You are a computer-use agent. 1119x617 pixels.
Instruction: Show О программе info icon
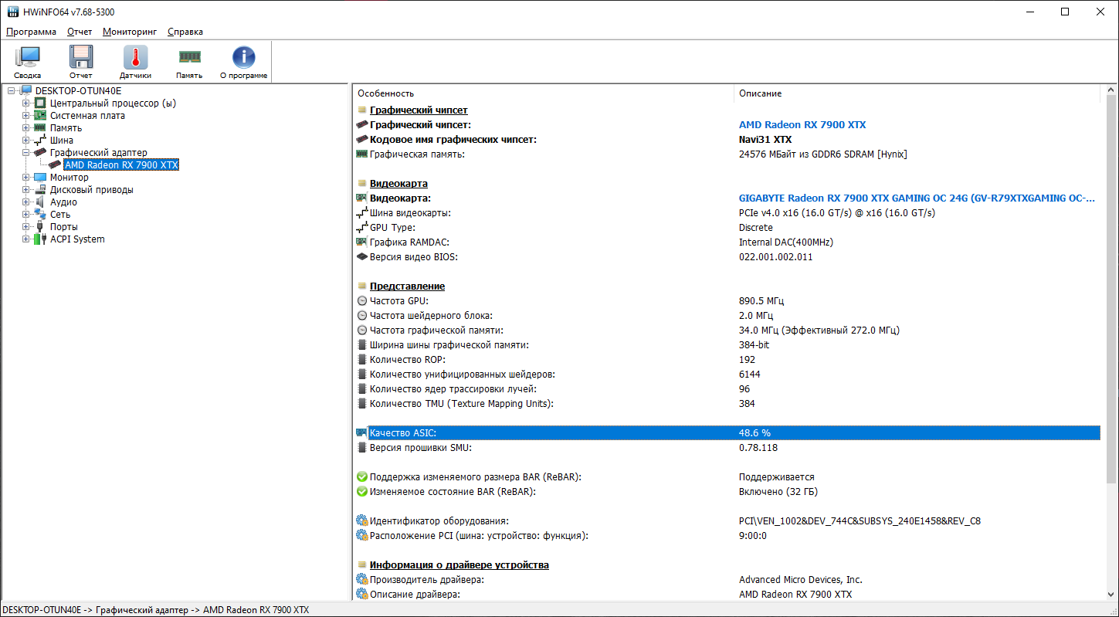(x=243, y=58)
